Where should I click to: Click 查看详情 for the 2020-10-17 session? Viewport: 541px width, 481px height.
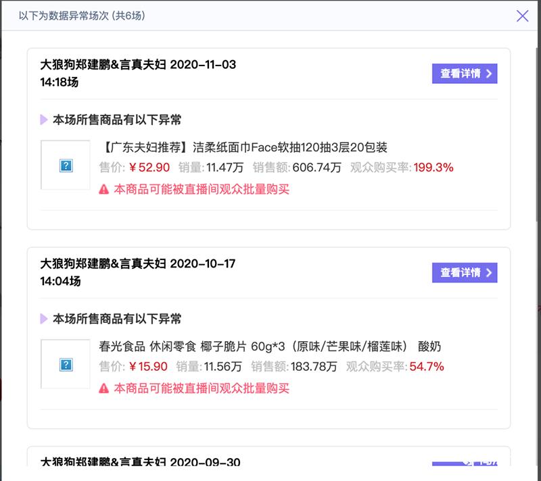click(465, 272)
